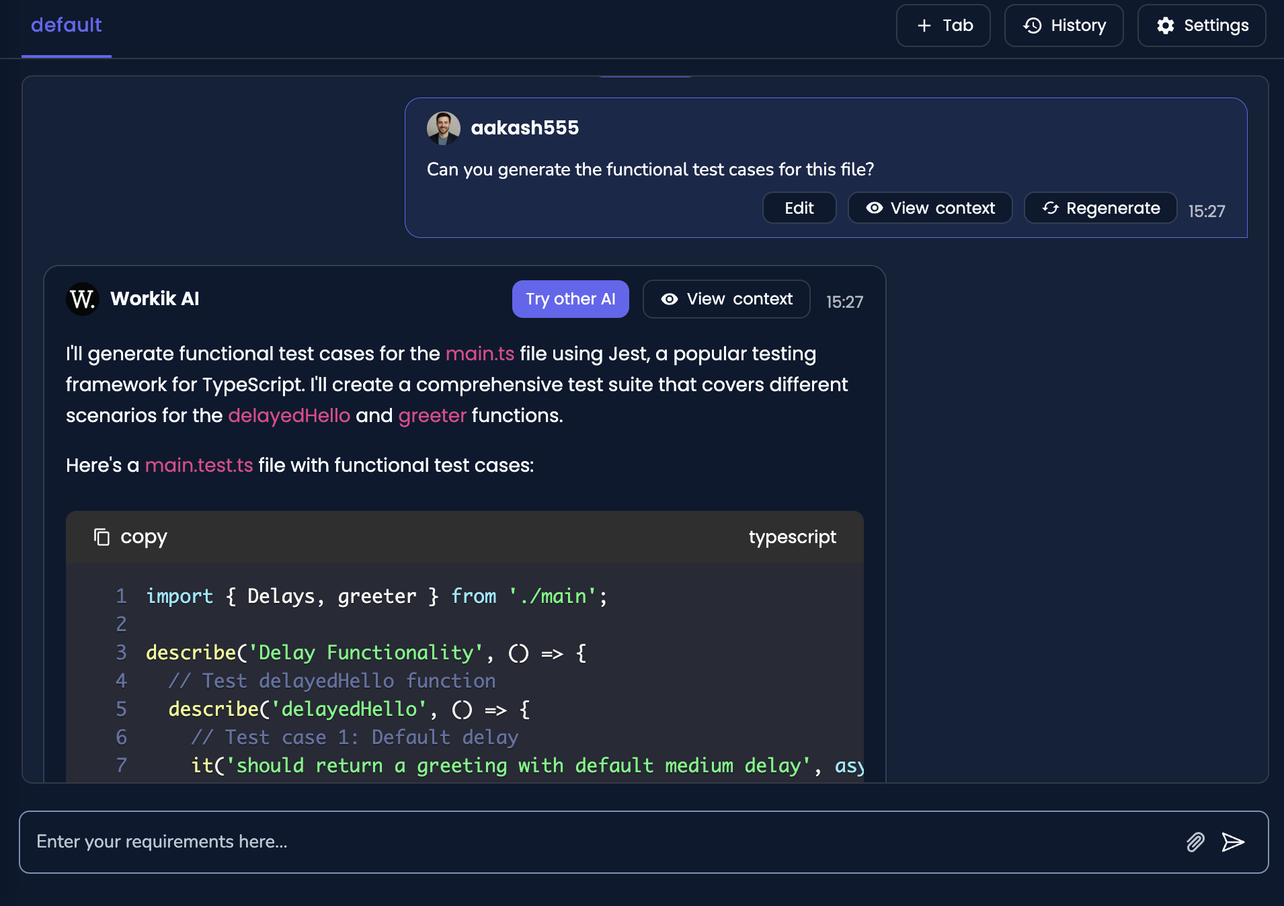Screen dimensions: 1284x906
Task: Add a new Tab
Action: [x=943, y=26]
